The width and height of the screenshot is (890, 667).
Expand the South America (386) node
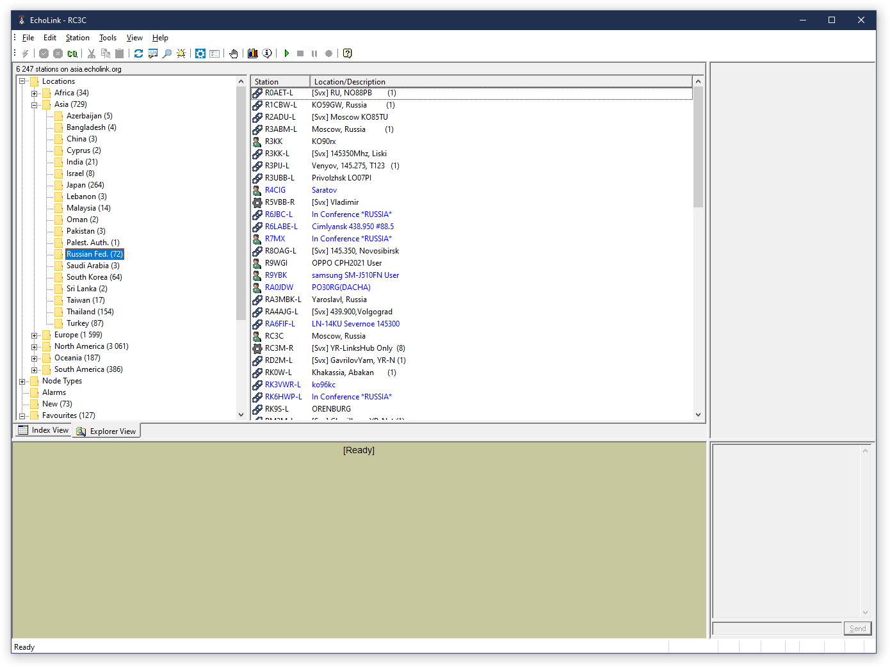click(35, 370)
